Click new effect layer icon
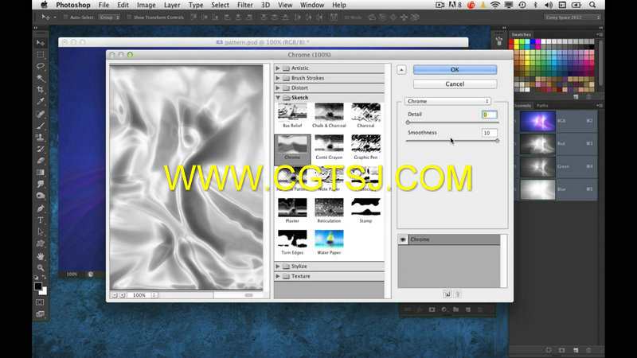Screen dimensions: 637x358 [x=447, y=294]
